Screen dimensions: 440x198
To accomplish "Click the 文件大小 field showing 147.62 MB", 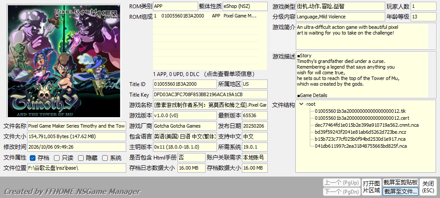I will coord(77,136).
